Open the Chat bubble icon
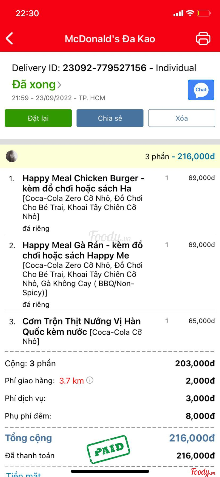Viewport: 220px width, 477px height. [201, 90]
